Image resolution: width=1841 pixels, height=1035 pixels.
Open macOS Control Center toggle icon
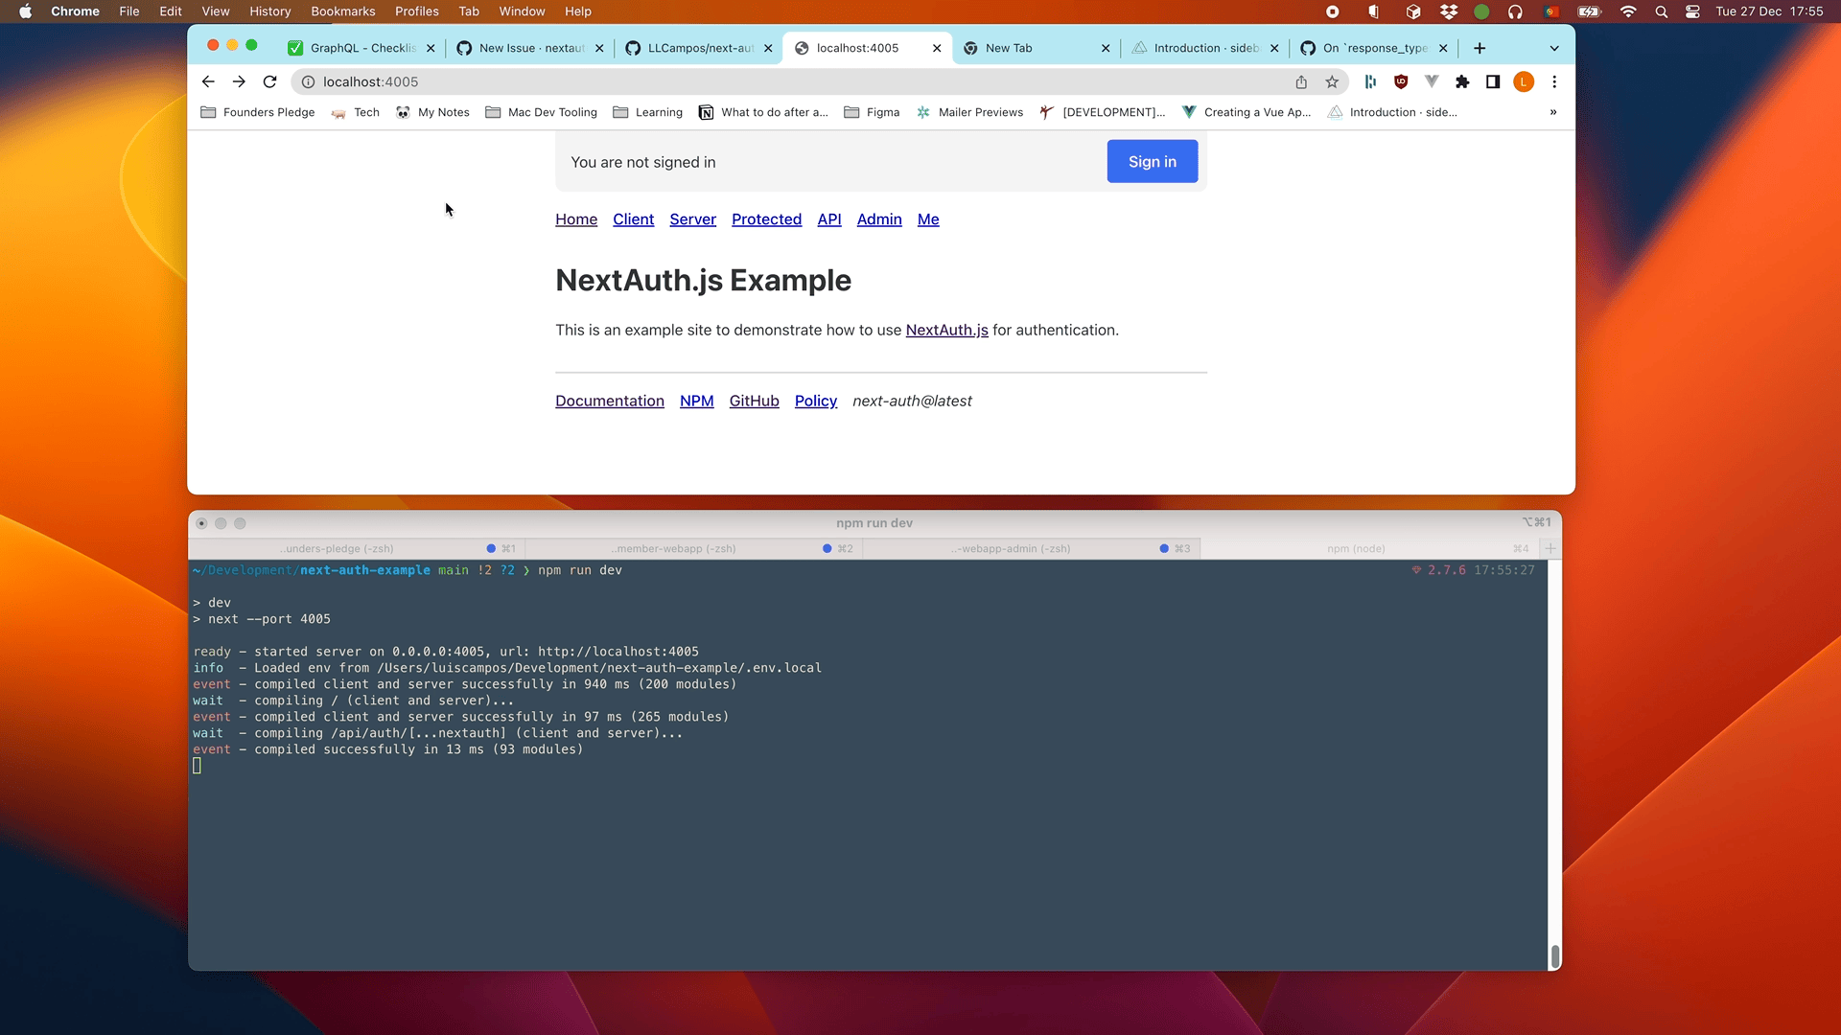(x=1692, y=11)
